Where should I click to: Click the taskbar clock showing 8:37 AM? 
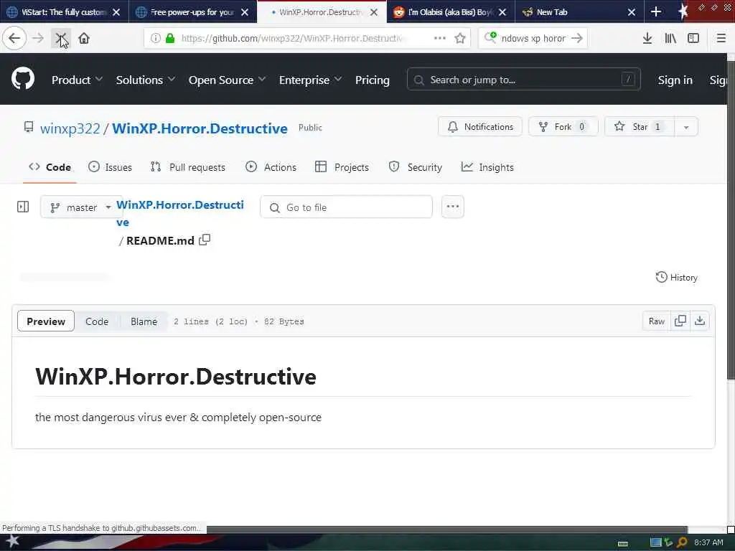[708, 542]
